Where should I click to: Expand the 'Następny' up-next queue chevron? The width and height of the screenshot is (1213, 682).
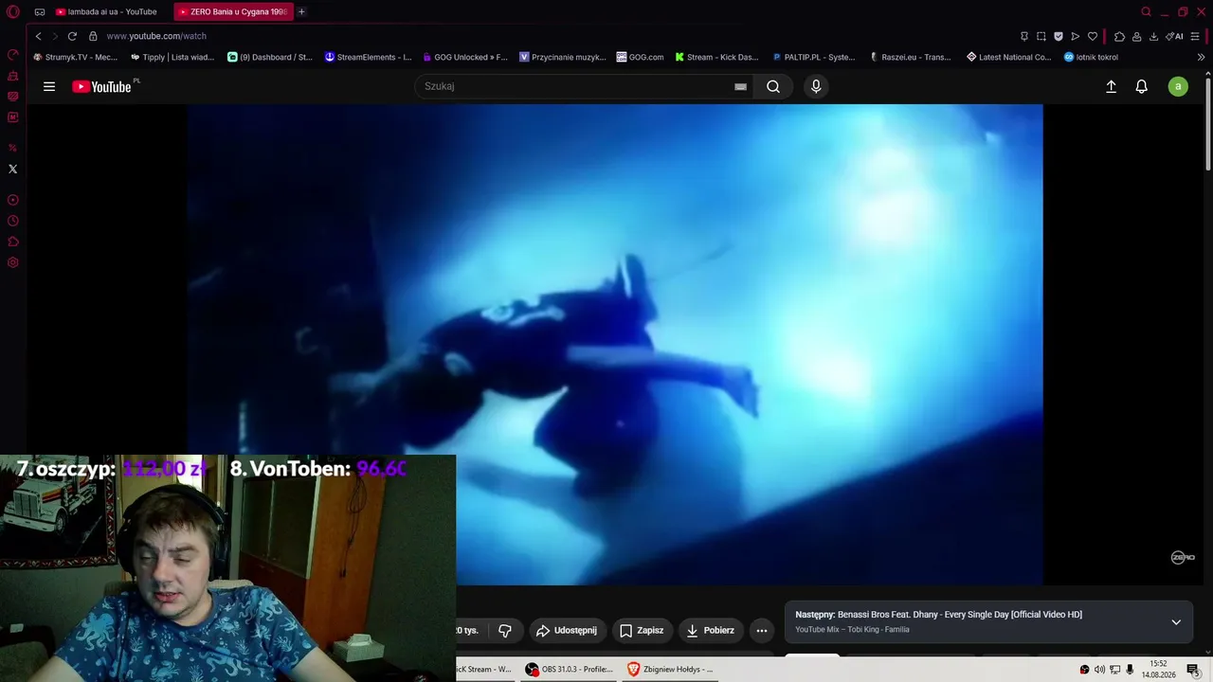pos(1176,622)
